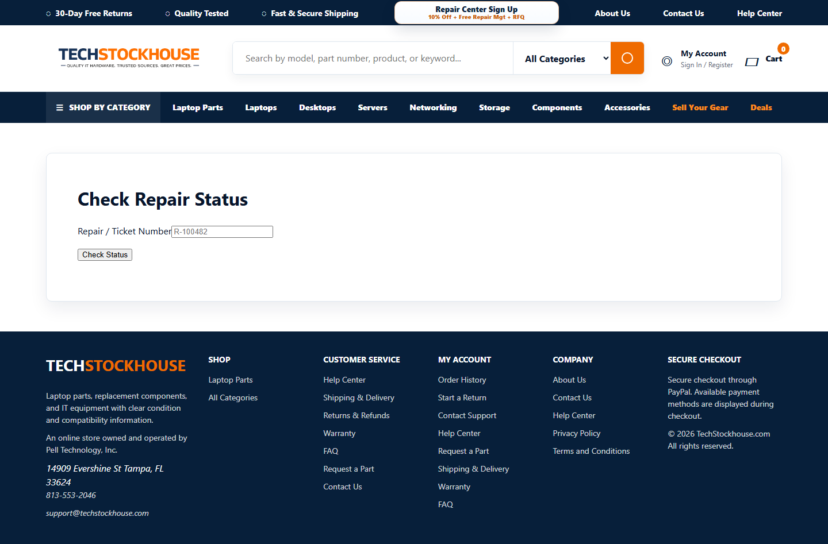Click Sign In / Register link

coord(707,65)
